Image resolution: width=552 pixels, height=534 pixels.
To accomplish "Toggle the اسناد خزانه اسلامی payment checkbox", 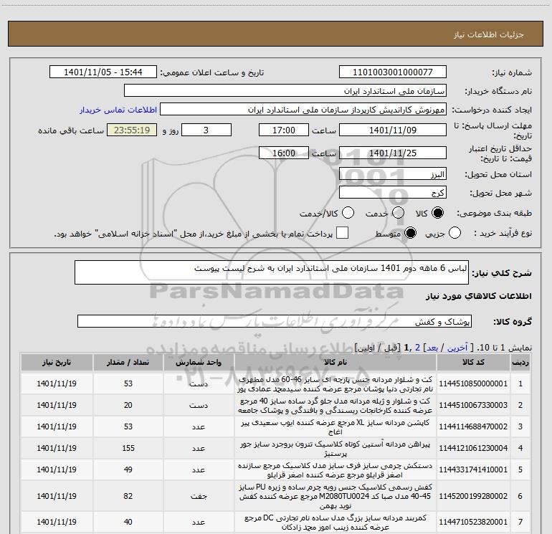I will [x=342, y=233].
